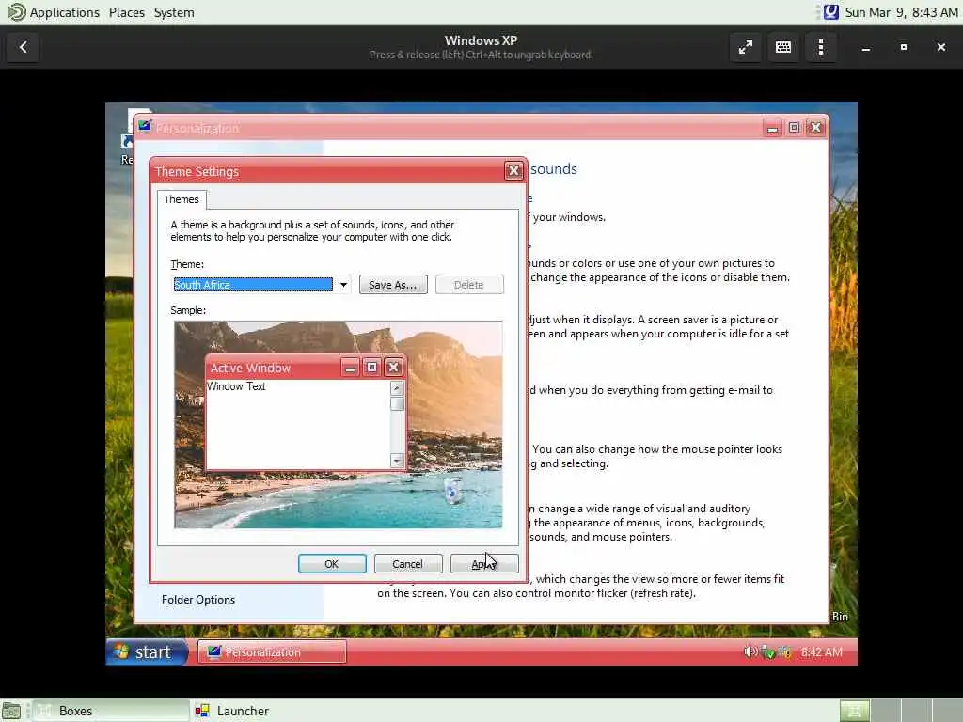Switch to the first host workspace
963x722 pixels.
click(x=854, y=711)
